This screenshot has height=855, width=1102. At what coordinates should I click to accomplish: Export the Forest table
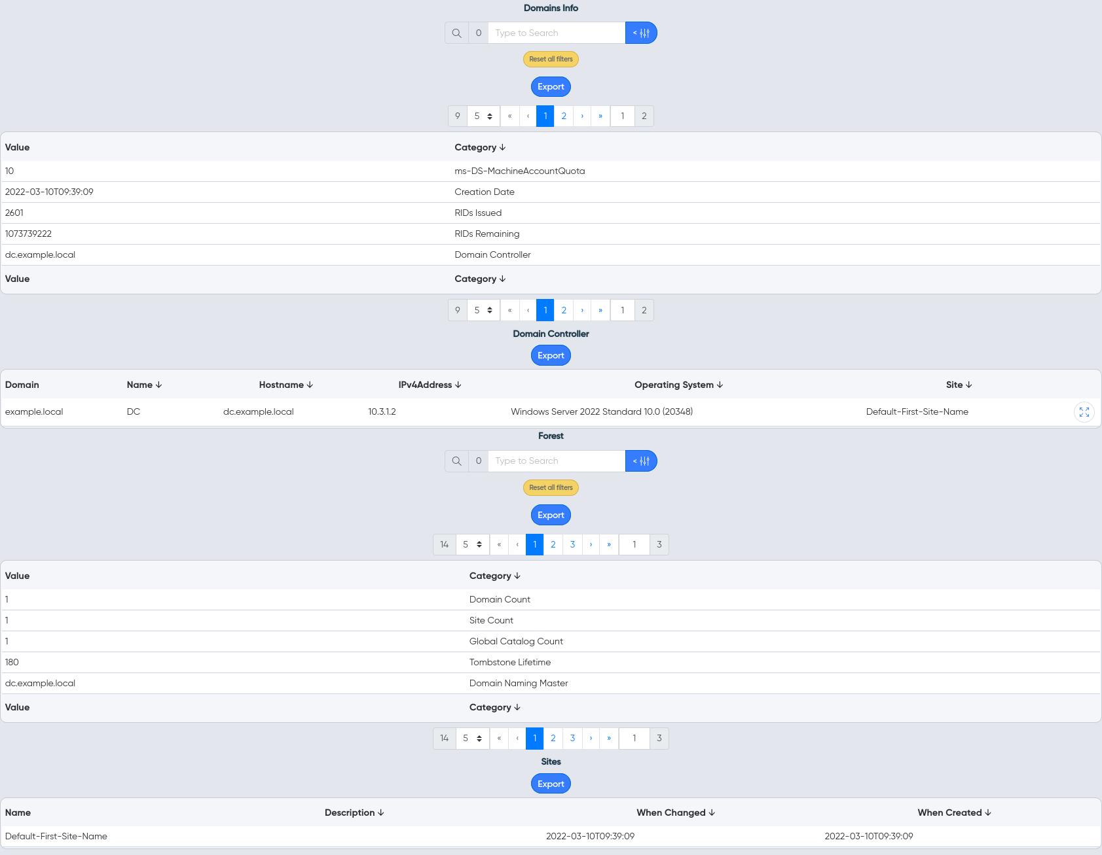tap(551, 515)
